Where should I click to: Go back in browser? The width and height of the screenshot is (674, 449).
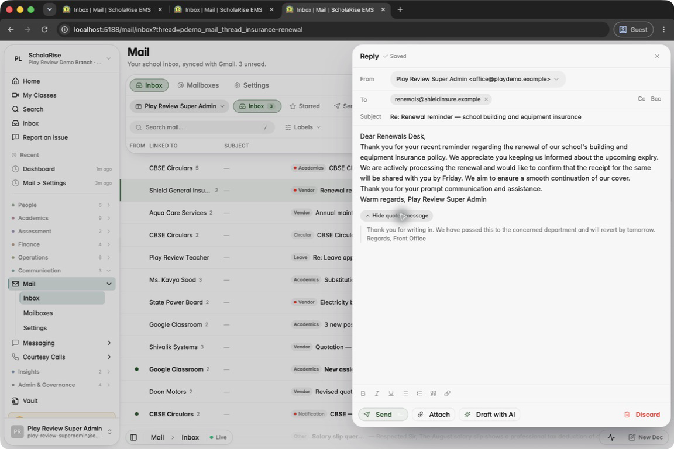coord(11,30)
